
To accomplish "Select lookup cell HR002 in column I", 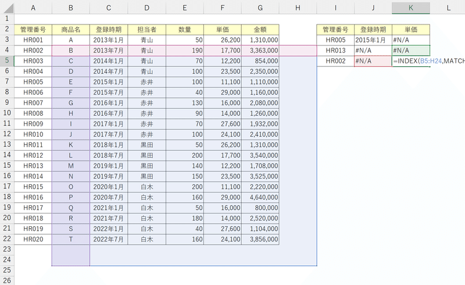I will point(335,61).
